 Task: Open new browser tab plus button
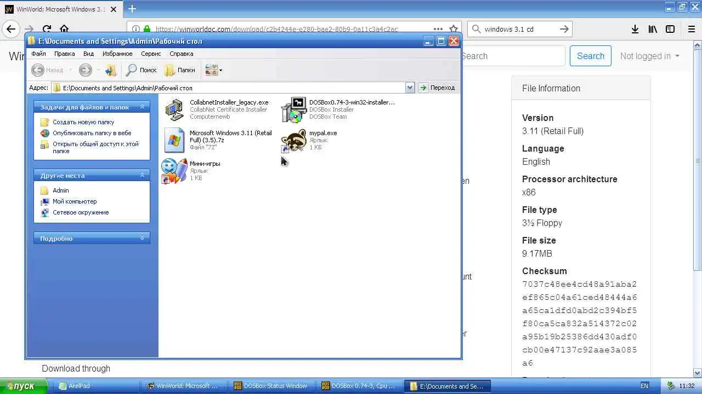[132, 9]
